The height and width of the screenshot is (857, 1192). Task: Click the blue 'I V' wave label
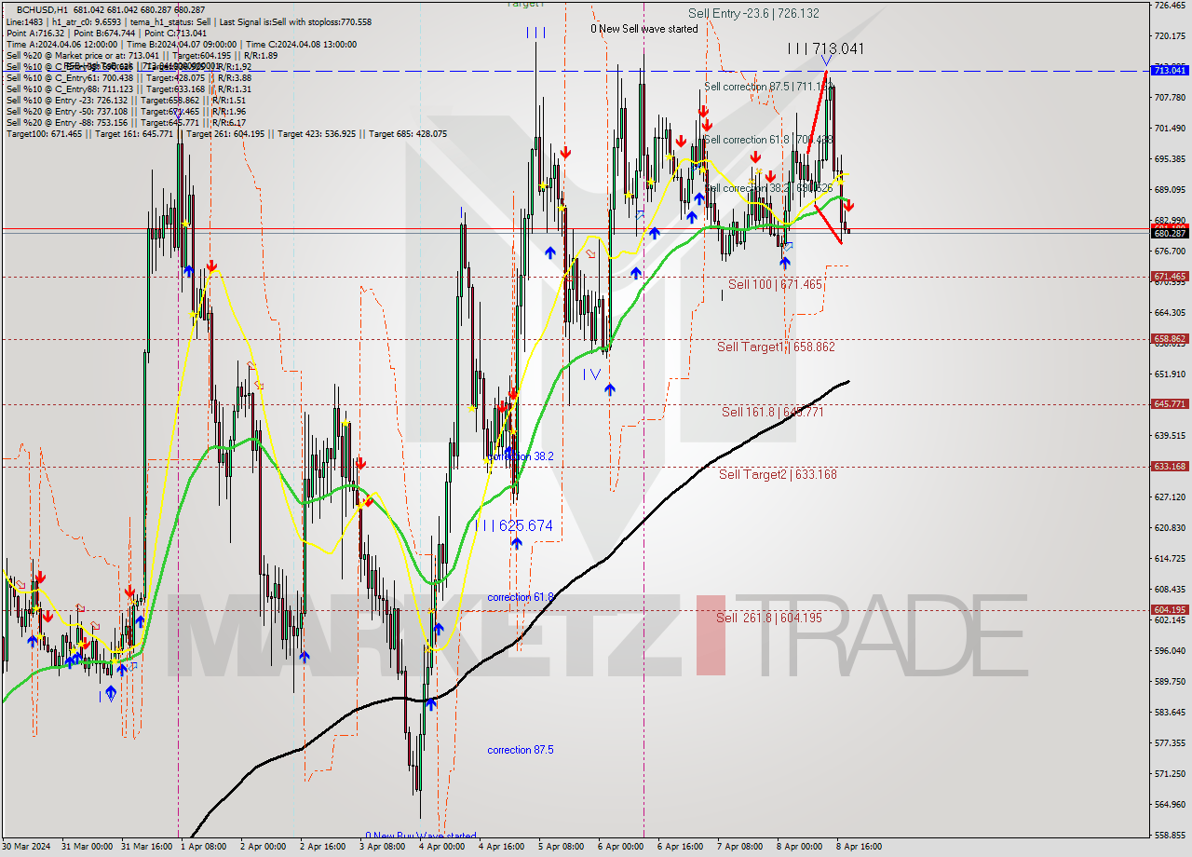pos(591,374)
